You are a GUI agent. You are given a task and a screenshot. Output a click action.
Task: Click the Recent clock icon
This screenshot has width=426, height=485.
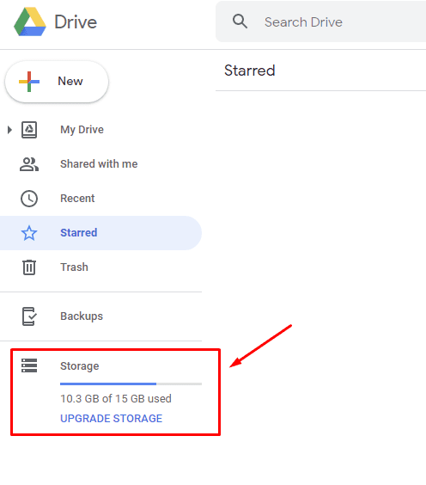(x=29, y=199)
